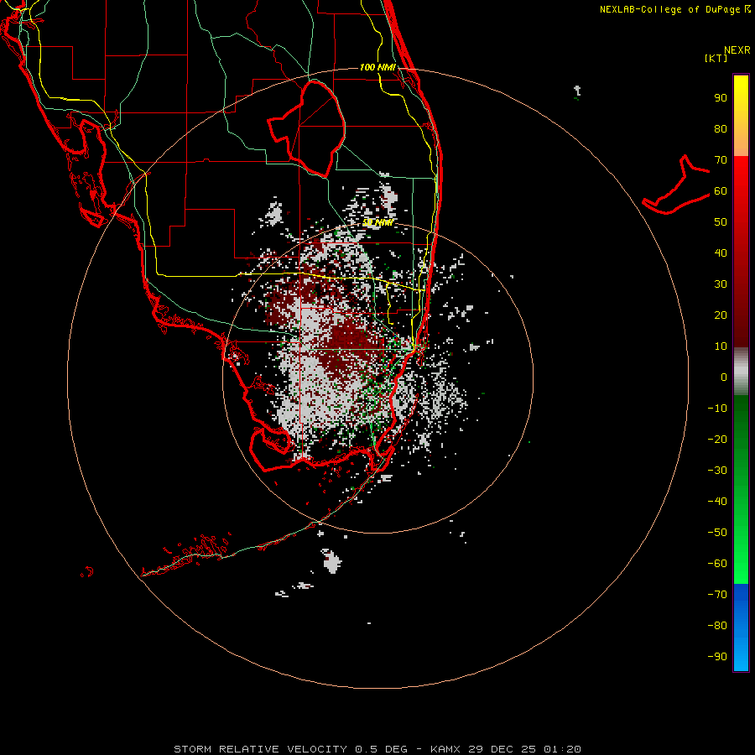Click the 20 value on velocity scale

coord(721,315)
